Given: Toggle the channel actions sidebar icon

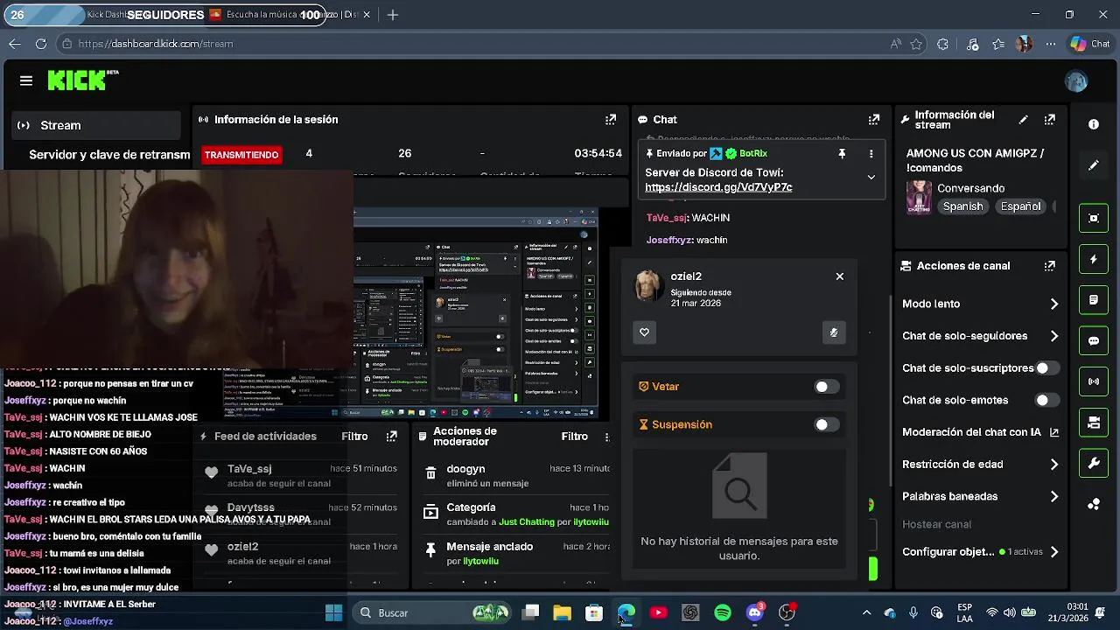Looking at the screenshot, I should [x=1094, y=423].
